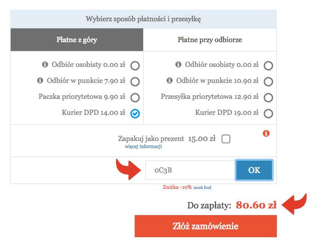Select Przesyłka priorytetowa 12.90 zł radio
The width and height of the screenshot is (312, 247).
268,98
